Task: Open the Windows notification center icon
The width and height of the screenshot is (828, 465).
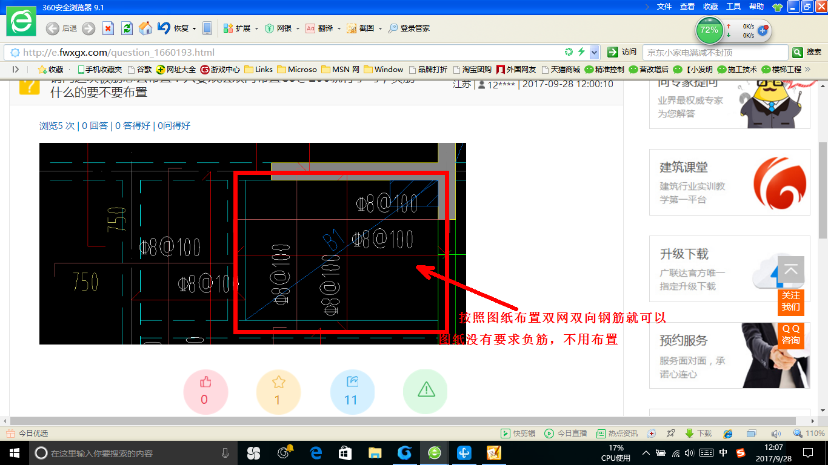Action: coord(807,453)
